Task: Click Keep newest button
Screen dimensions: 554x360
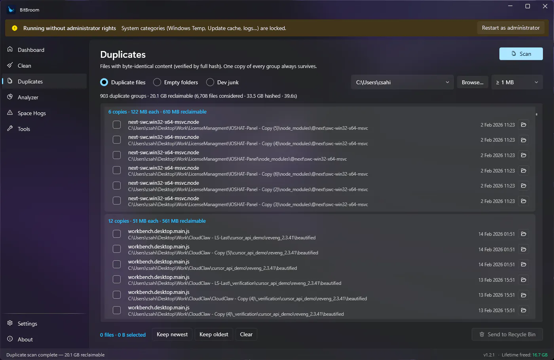Action: coord(172,334)
